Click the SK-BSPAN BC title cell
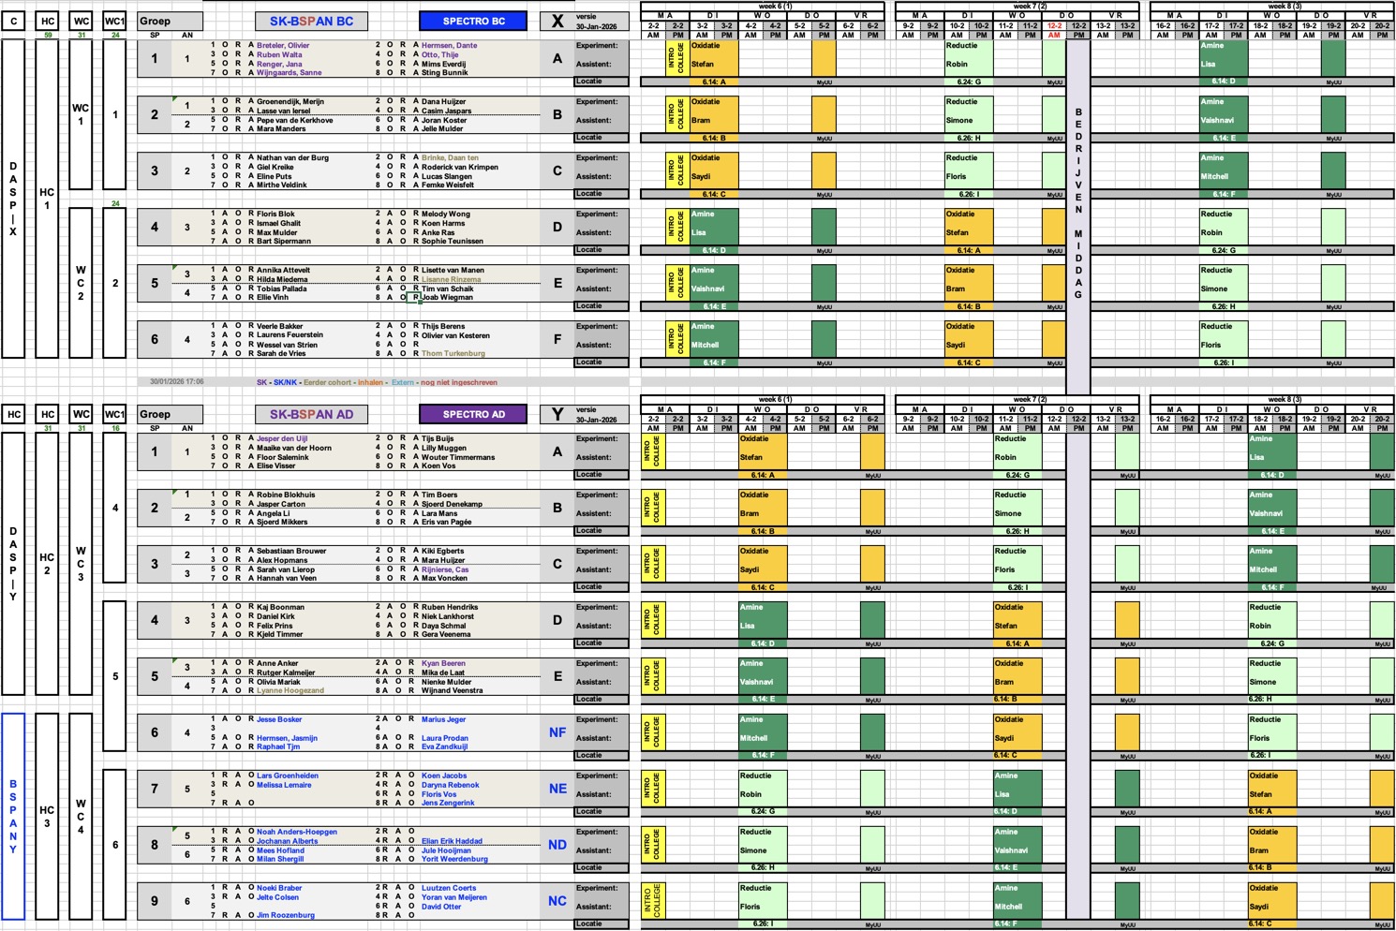Screen dimensions: 1396x931 pos(311,21)
